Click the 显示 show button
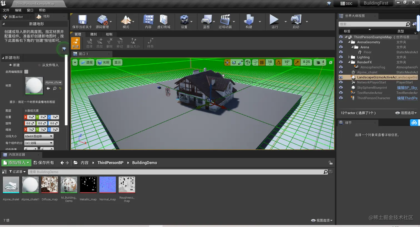 click(117, 62)
